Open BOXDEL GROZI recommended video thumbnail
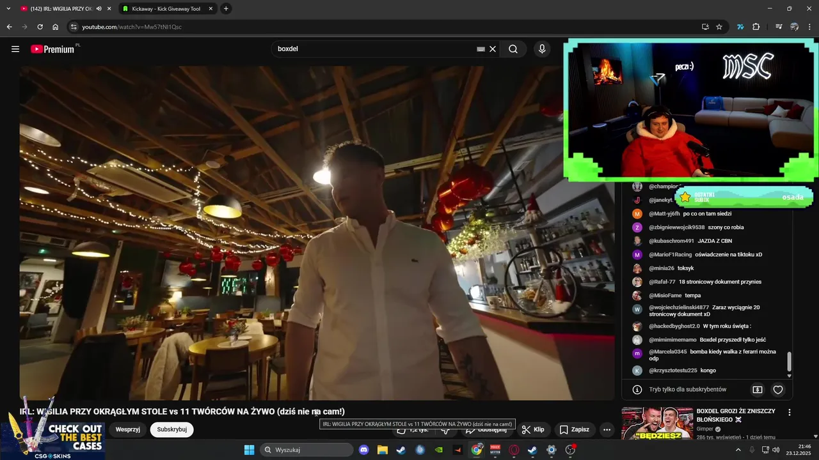Screen dimensions: 819x460 click(x=656, y=423)
